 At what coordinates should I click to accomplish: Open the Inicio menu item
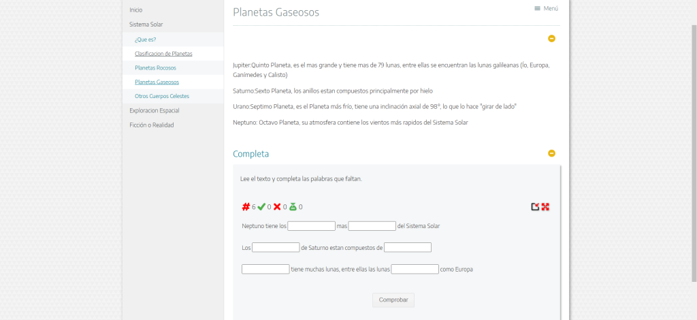[136, 10]
